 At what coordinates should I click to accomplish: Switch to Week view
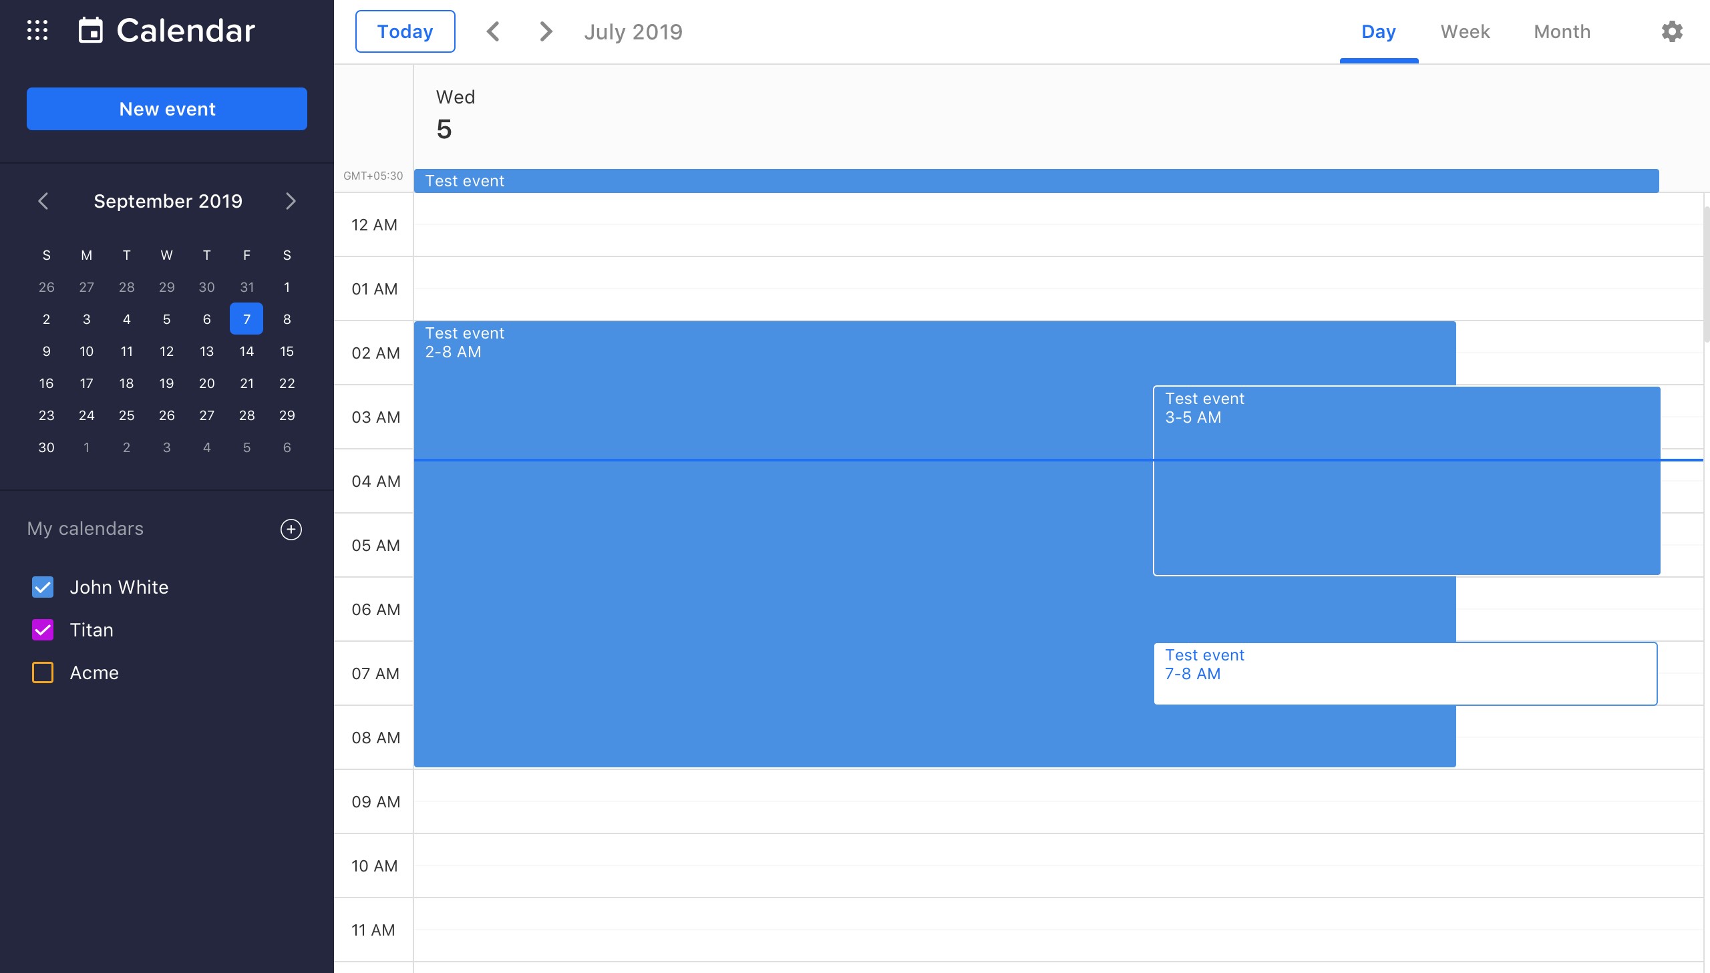[x=1465, y=31]
